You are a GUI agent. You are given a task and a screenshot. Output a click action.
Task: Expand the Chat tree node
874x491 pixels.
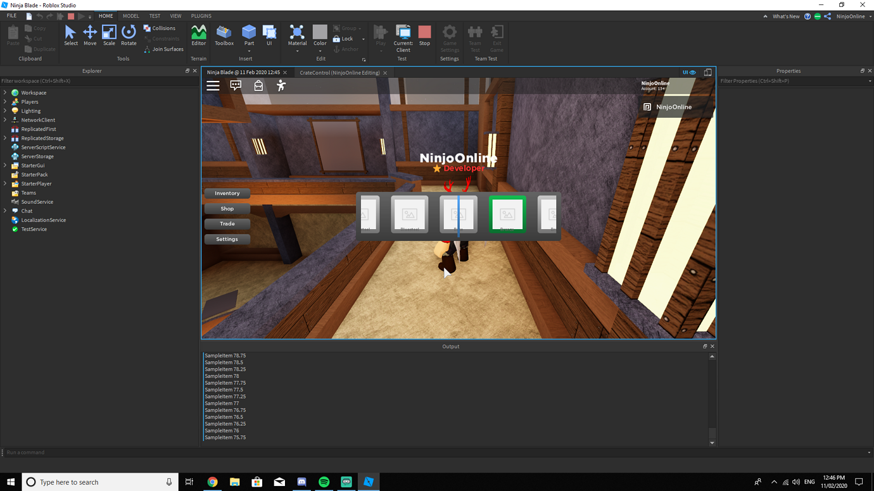tap(5, 211)
